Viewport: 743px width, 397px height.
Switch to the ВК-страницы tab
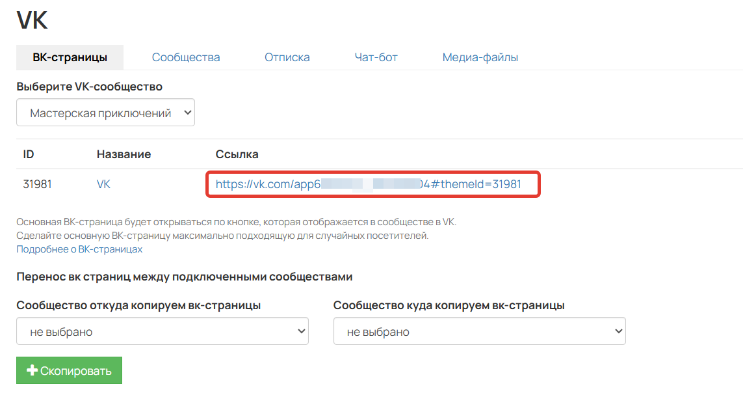(x=70, y=57)
